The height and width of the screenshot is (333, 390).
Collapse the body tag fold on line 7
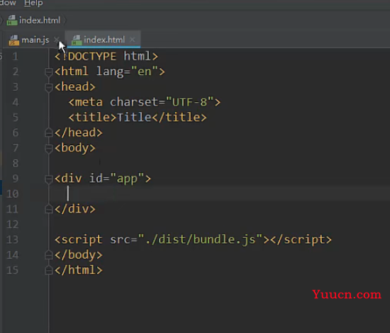click(48, 148)
